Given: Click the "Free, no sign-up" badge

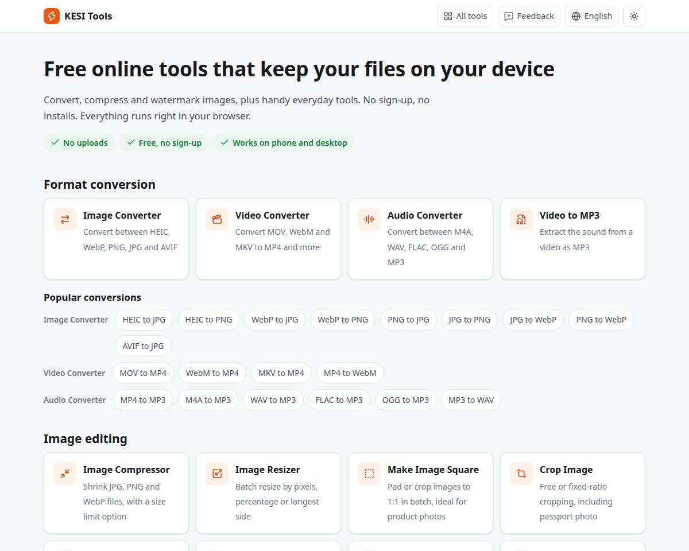Looking at the screenshot, I should (x=164, y=143).
